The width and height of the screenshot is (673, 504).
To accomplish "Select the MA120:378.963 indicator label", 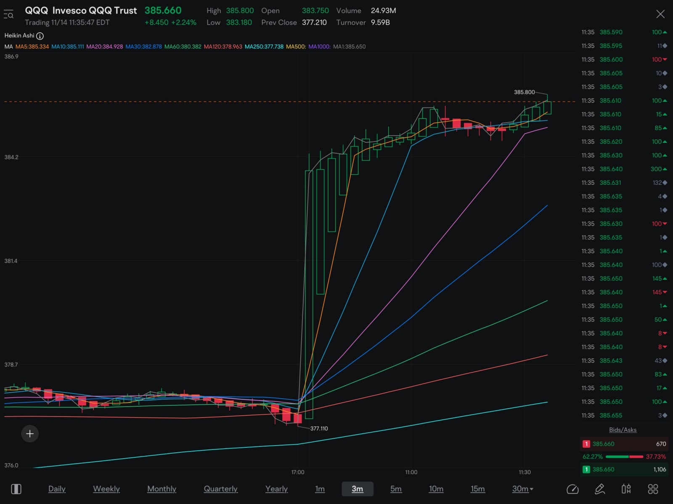I will tap(223, 47).
